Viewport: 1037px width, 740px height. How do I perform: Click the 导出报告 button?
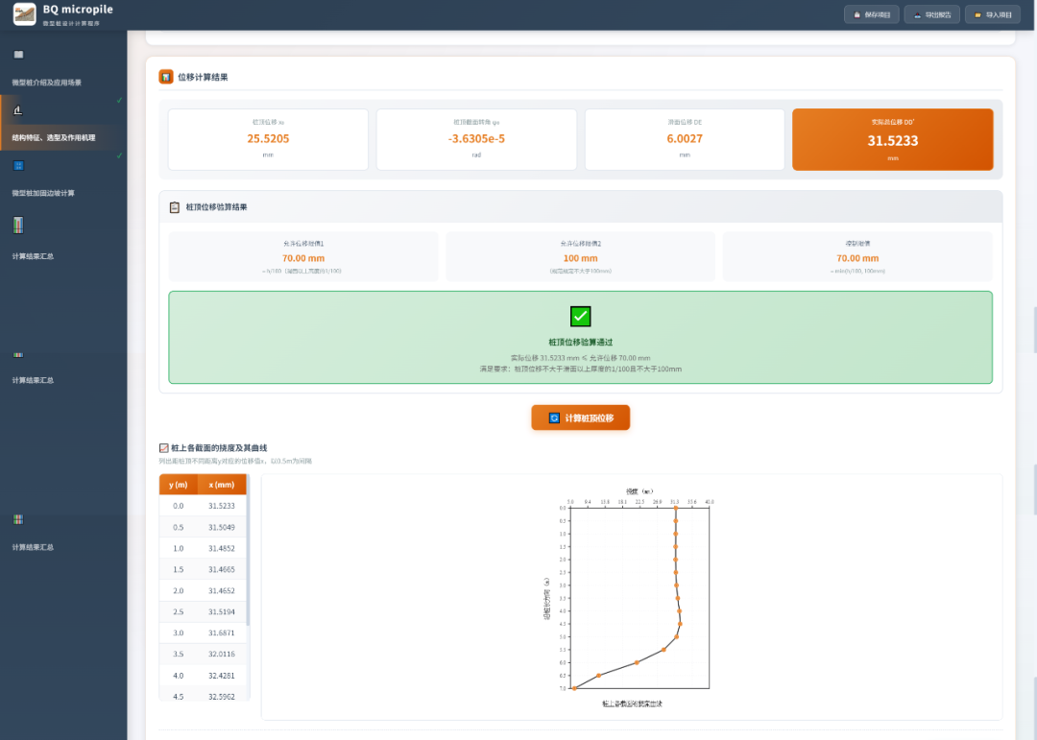pos(931,14)
